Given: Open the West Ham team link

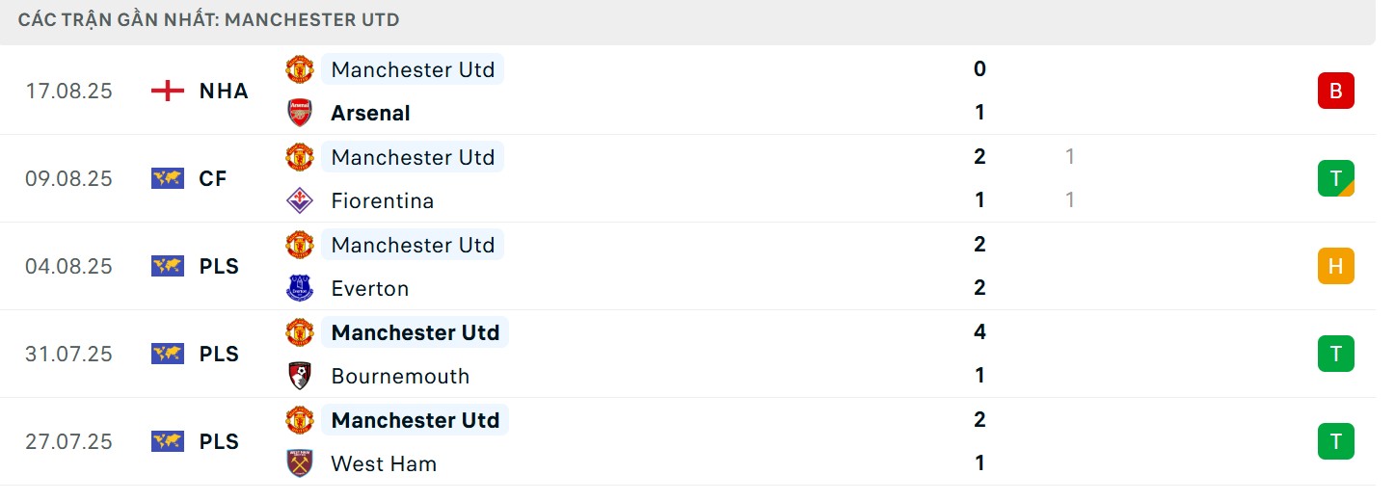Looking at the screenshot, I should click(384, 463).
